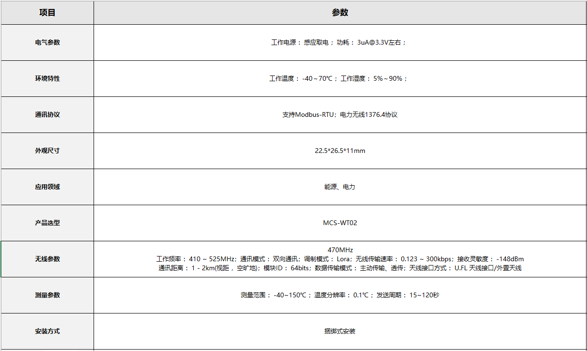Click the 470MHz text in wireless parameters
Viewport: 587px width, 351px height.
340,250
